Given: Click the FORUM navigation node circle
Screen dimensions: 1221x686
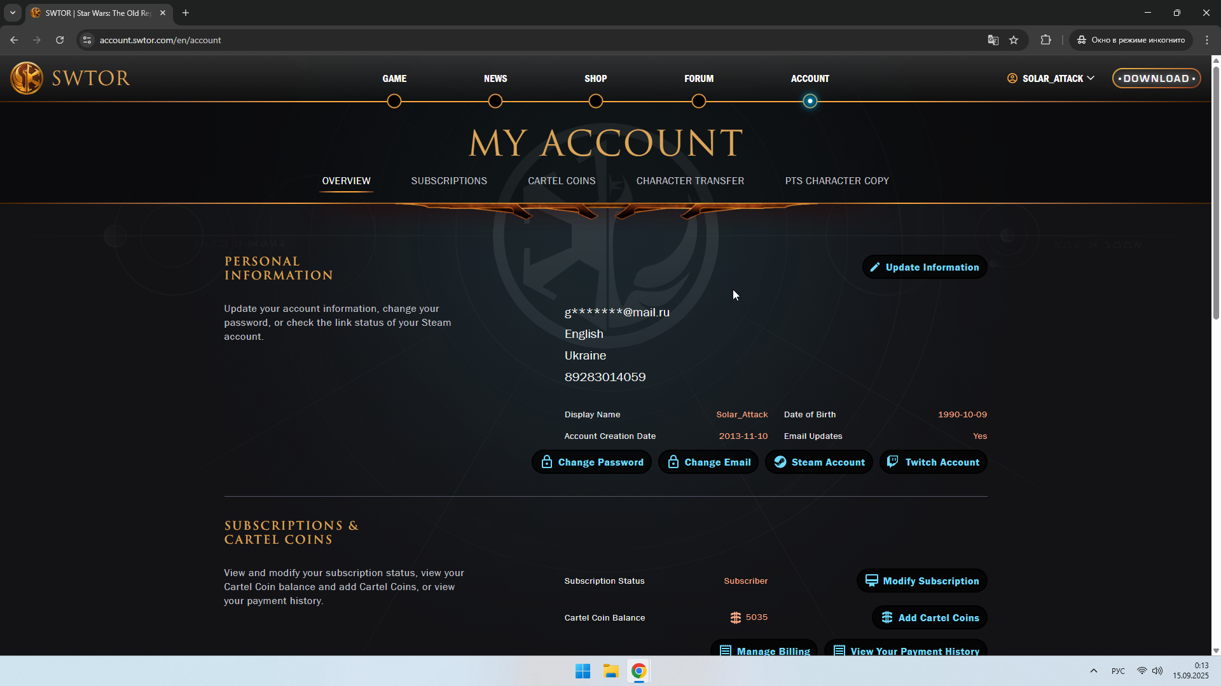Looking at the screenshot, I should (x=699, y=101).
